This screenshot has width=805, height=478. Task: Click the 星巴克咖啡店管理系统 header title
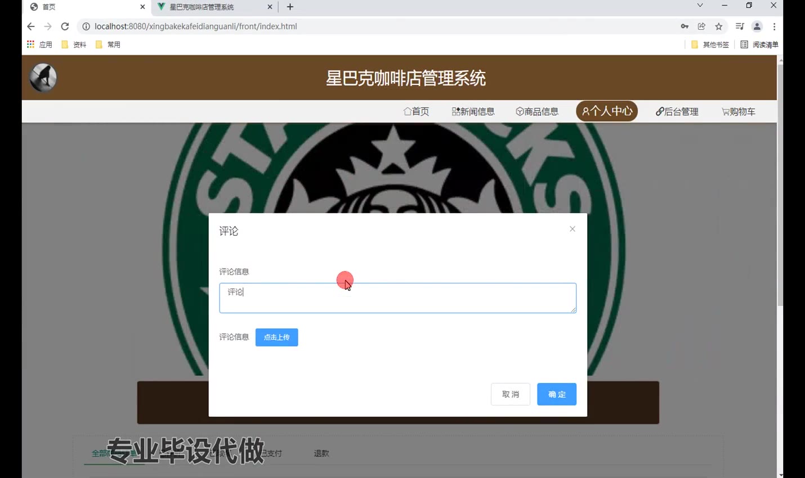click(405, 78)
